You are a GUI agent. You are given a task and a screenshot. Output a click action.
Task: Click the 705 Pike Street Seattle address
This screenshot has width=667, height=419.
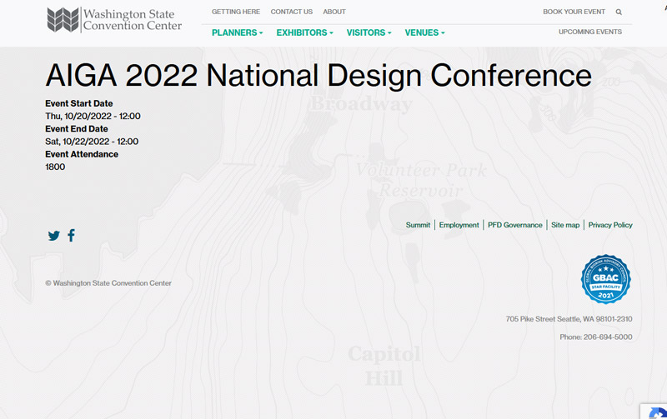pos(569,319)
